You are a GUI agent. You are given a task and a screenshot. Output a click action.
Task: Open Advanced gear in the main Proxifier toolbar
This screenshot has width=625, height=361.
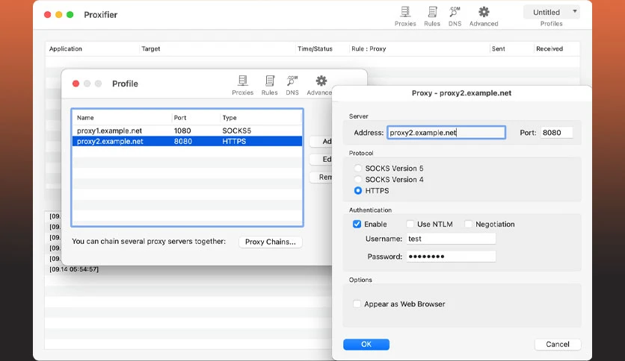pos(484,16)
